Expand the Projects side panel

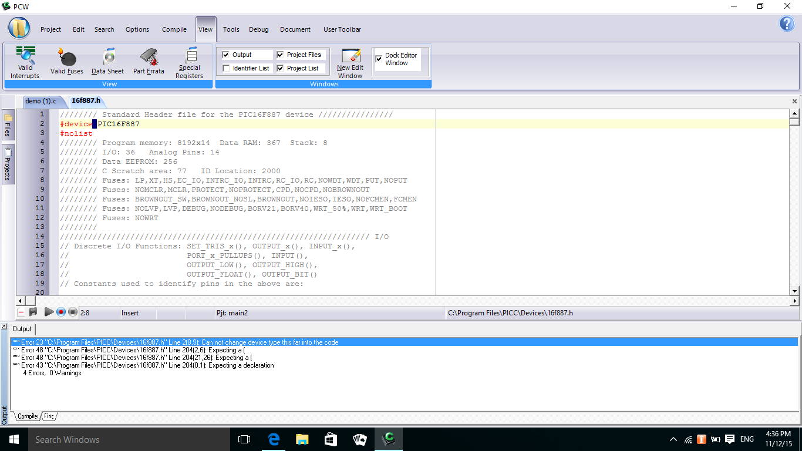coord(8,164)
